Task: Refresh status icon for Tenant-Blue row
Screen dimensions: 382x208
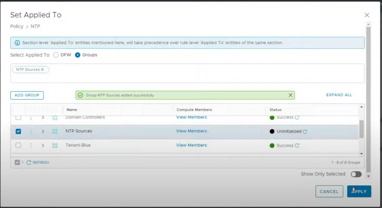Action: [x=297, y=146]
